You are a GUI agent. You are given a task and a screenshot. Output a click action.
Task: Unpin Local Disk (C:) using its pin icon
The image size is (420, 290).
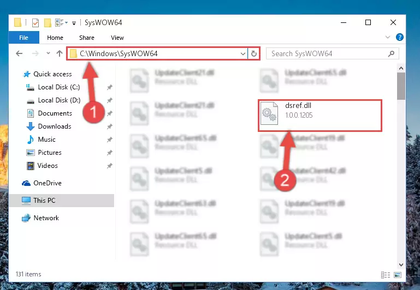click(110, 87)
